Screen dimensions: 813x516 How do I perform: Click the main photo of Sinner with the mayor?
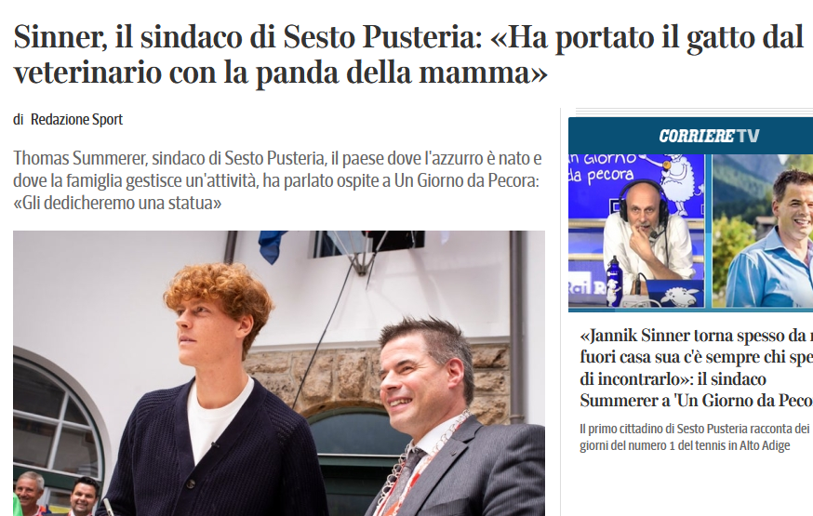pyautogui.click(x=279, y=373)
